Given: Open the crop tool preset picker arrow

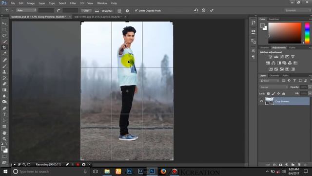Looking at the screenshot, I should coord(12,10).
